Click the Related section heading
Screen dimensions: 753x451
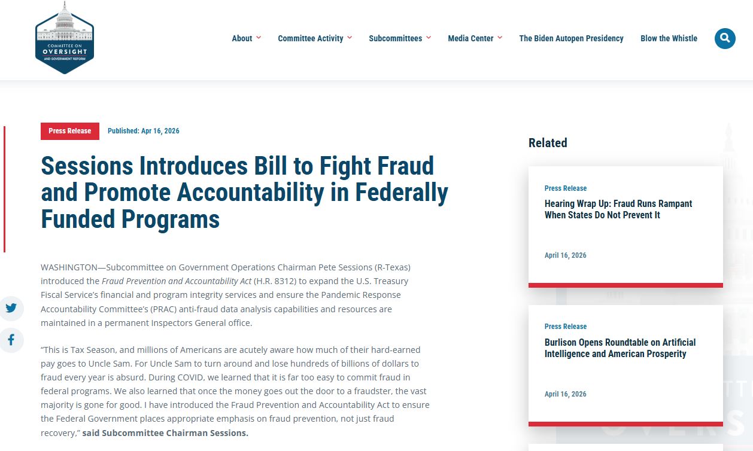(x=547, y=143)
